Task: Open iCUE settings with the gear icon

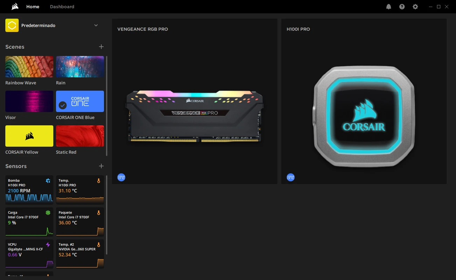Action: pyautogui.click(x=415, y=6)
